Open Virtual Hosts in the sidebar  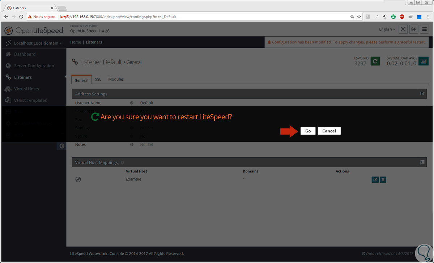tap(26, 89)
